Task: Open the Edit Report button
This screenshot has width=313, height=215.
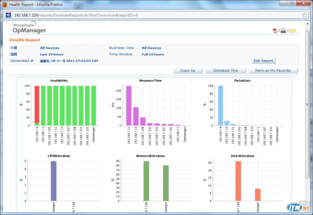Action: pos(263,61)
